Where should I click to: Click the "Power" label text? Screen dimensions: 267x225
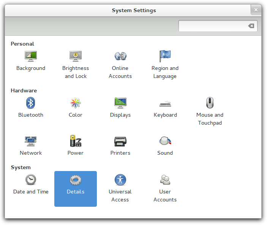76,153
